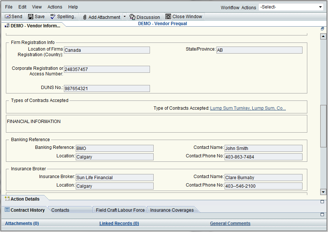328x232 pixels.
Task: Switch to the Field Craft Labour Force tab
Action: [x=120, y=210]
